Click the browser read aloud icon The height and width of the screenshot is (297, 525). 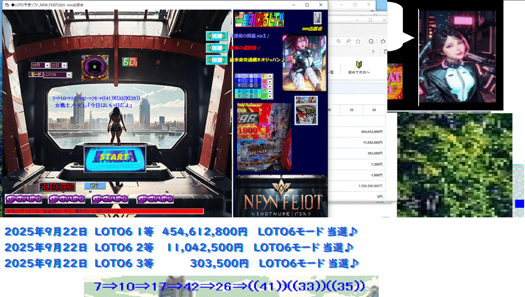tap(348, 41)
